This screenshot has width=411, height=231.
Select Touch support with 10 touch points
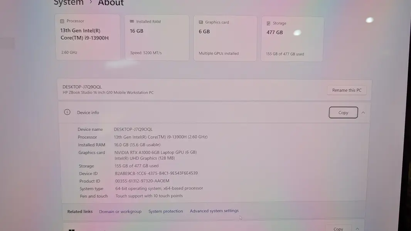click(x=149, y=196)
